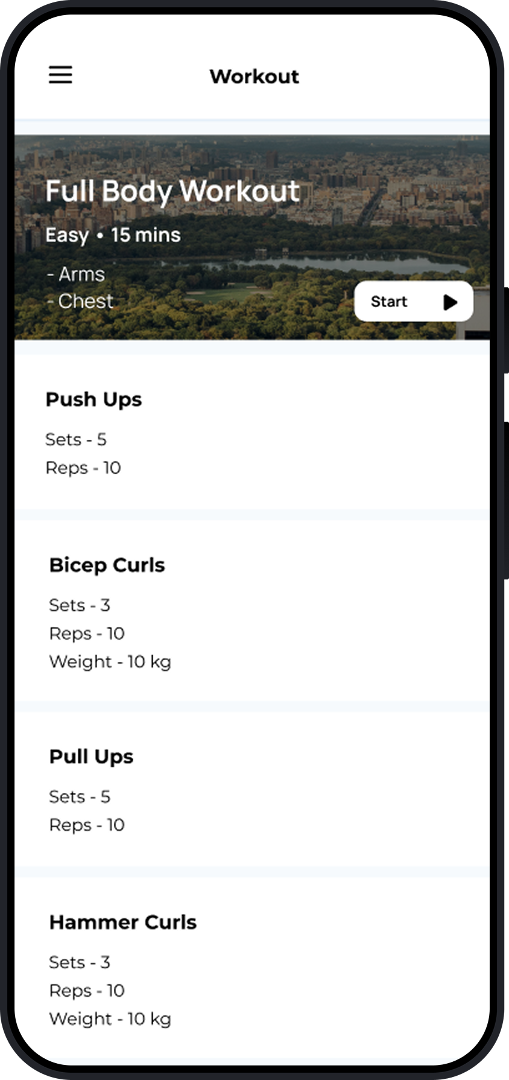Select Pull Ups Sets - 5 line
The width and height of the screenshot is (509, 1080).
(80, 796)
